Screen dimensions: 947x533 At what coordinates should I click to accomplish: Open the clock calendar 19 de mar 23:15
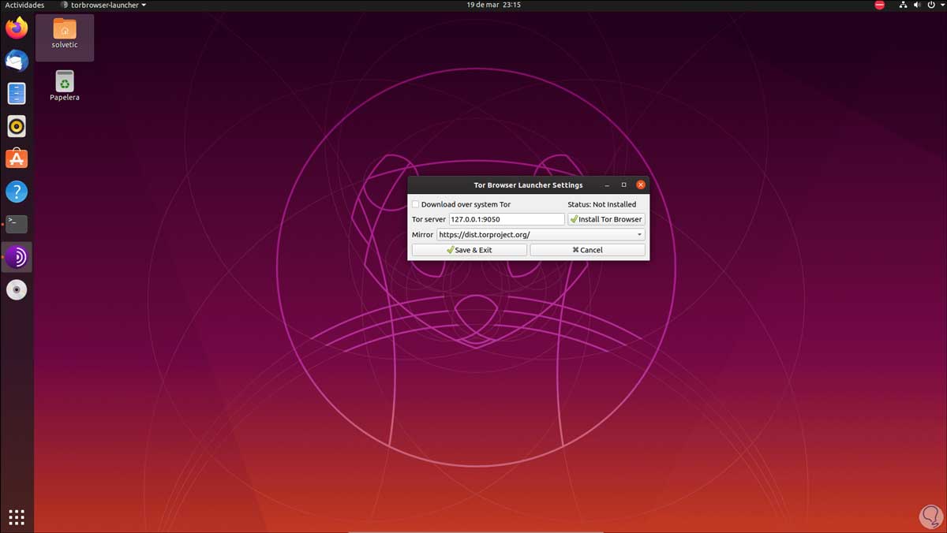click(x=493, y=5)
